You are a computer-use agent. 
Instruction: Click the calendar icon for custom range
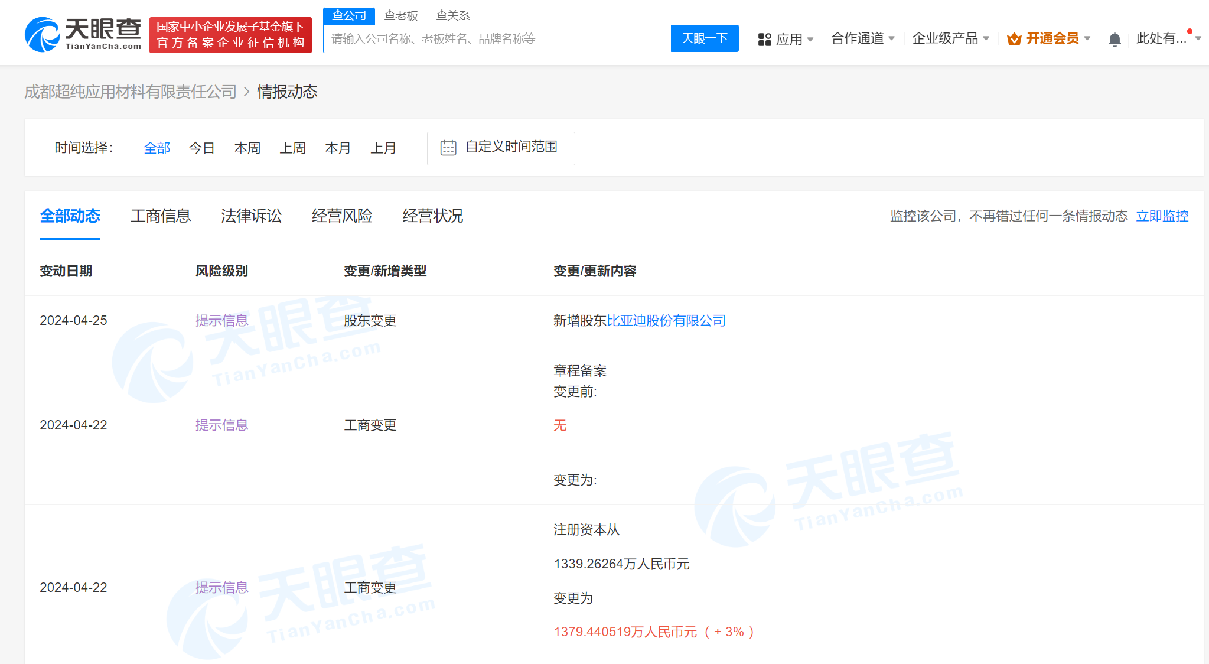point(448,148)
